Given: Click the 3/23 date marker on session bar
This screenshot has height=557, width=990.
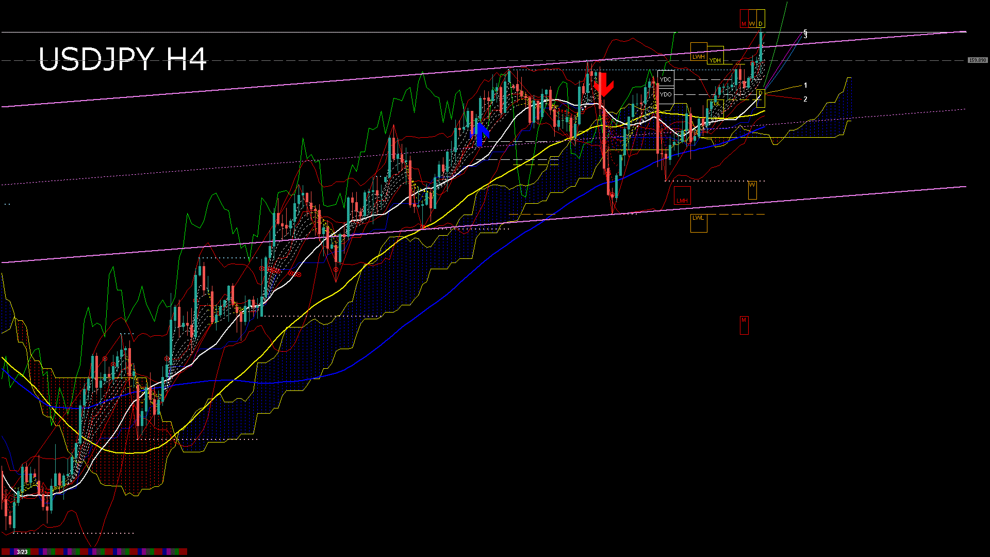Looking at the screenshot, I should click(22, 552).
